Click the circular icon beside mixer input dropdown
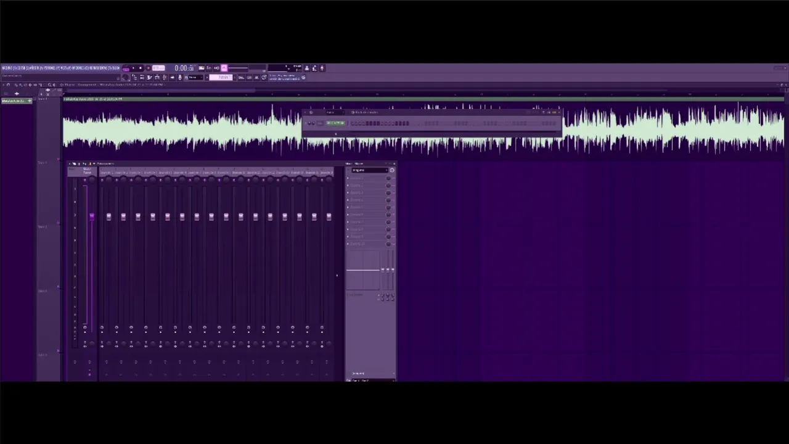This screenshot has width=789, height=444. click(x=392, y=170)
